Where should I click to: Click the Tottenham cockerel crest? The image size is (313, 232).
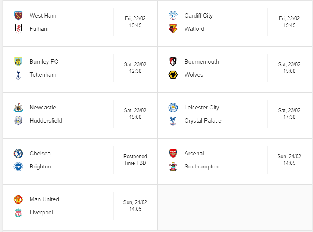(18, 75)
